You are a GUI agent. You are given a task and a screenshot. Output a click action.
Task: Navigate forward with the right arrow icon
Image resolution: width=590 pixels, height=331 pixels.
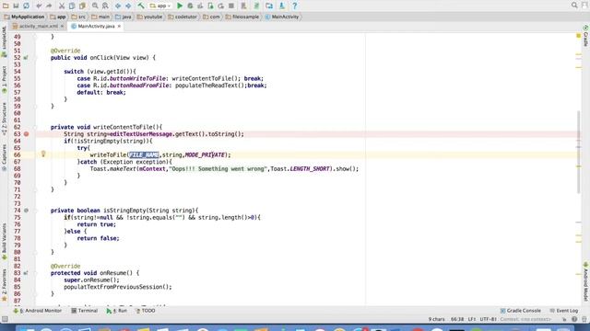point(128,6)
